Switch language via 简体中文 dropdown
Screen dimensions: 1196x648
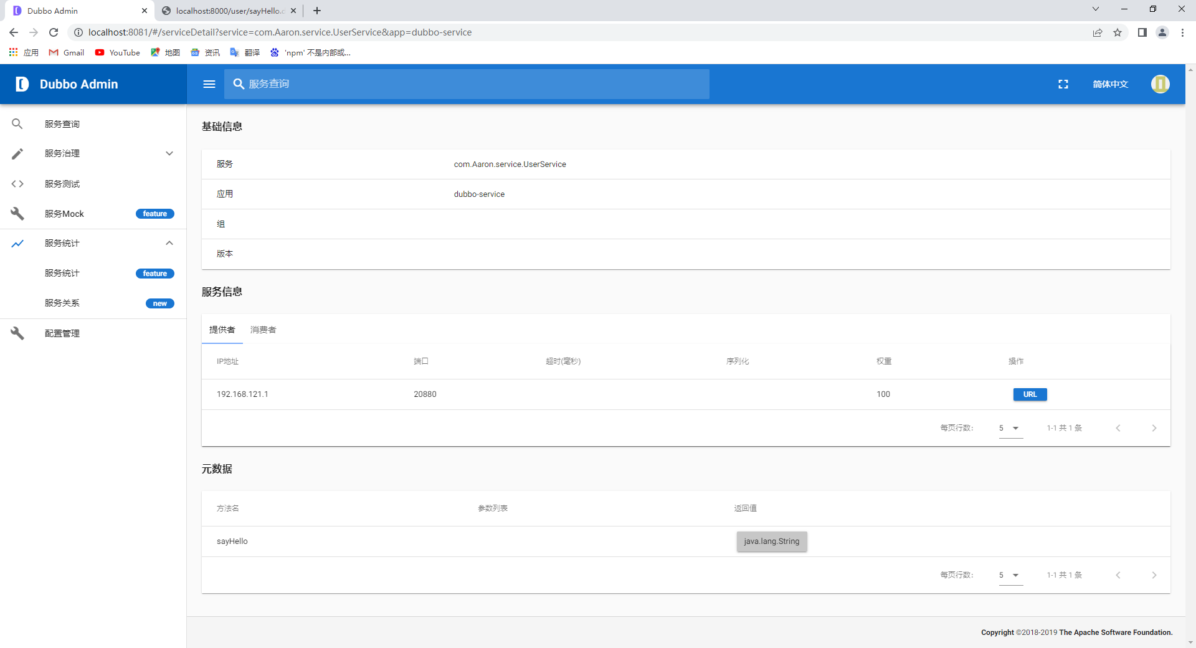[1111, 84]
